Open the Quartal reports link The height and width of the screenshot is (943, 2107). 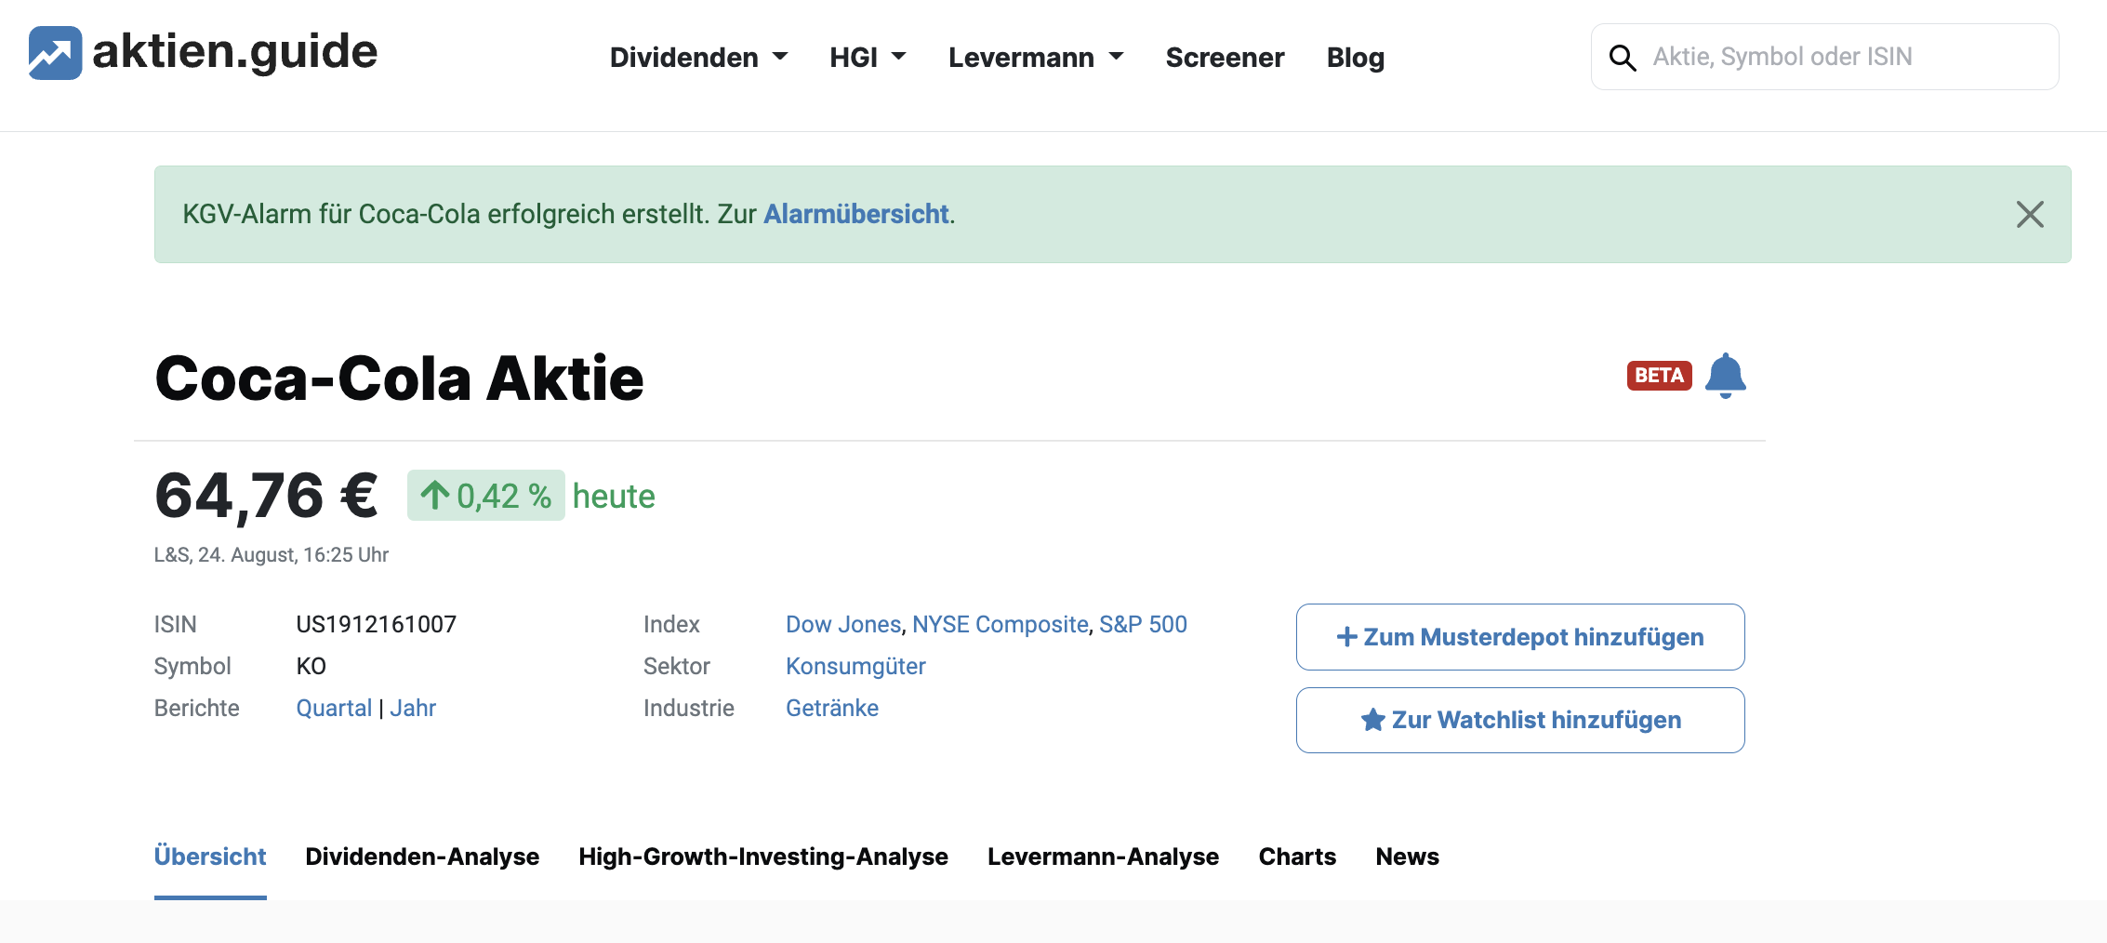coord(334,709)
